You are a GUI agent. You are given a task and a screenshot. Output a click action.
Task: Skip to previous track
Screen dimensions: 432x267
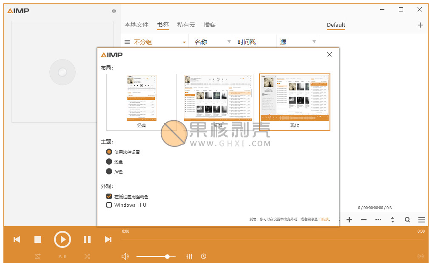point(17,239)
